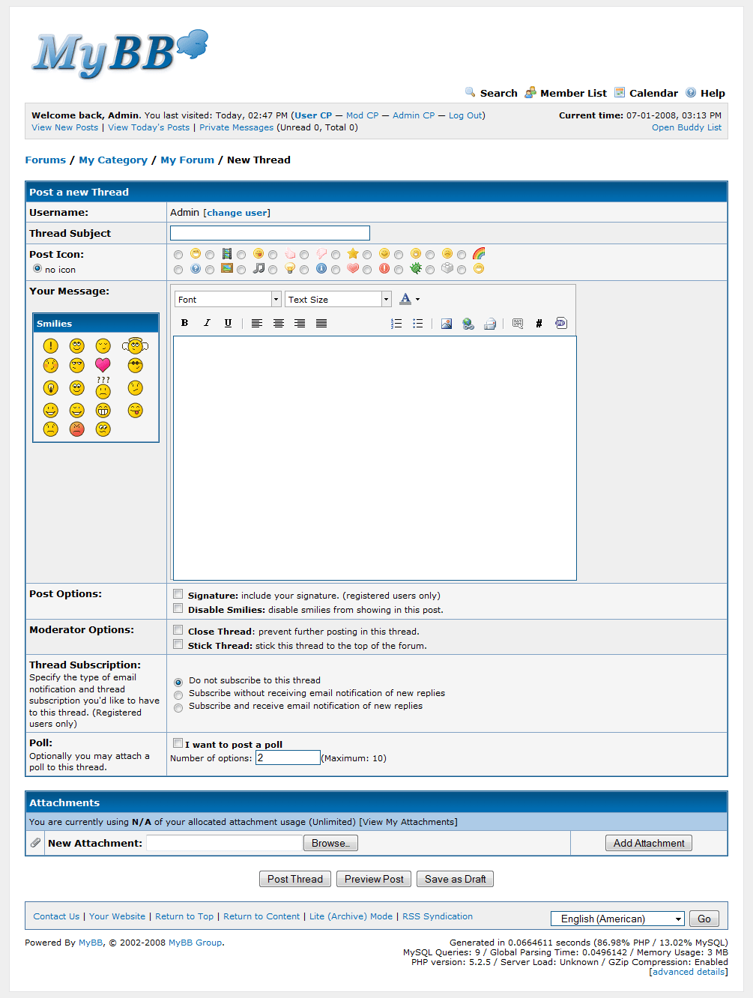Open the Font dropdown in the editor
Viewport: 753px width, 998px height.
[227, 298]
